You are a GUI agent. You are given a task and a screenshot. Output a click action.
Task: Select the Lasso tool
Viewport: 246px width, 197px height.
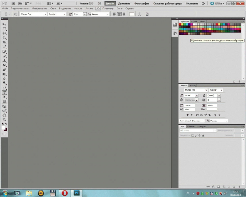pos(5,33)
